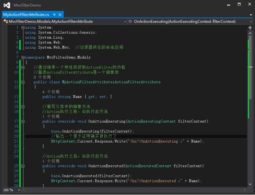Open the member dropdown showing OnActionExecuting
The height and width of the screenshot is (195, 255).
(x=190, y=22)
